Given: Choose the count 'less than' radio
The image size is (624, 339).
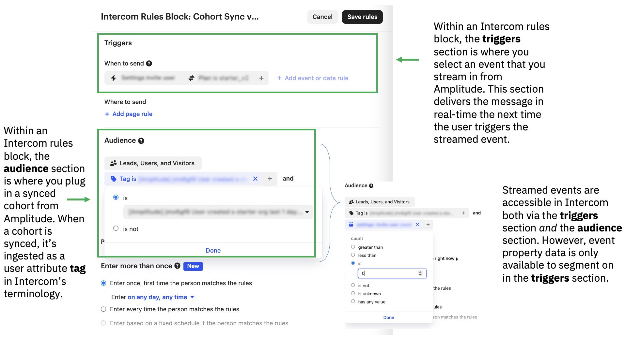Looking at the screenshot, I should coord(353,255).
